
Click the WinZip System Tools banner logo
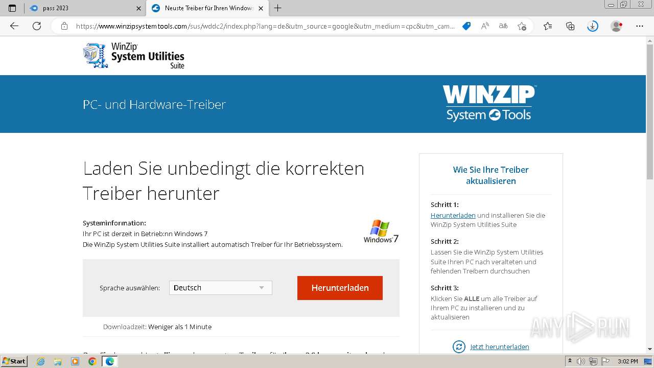489,103
